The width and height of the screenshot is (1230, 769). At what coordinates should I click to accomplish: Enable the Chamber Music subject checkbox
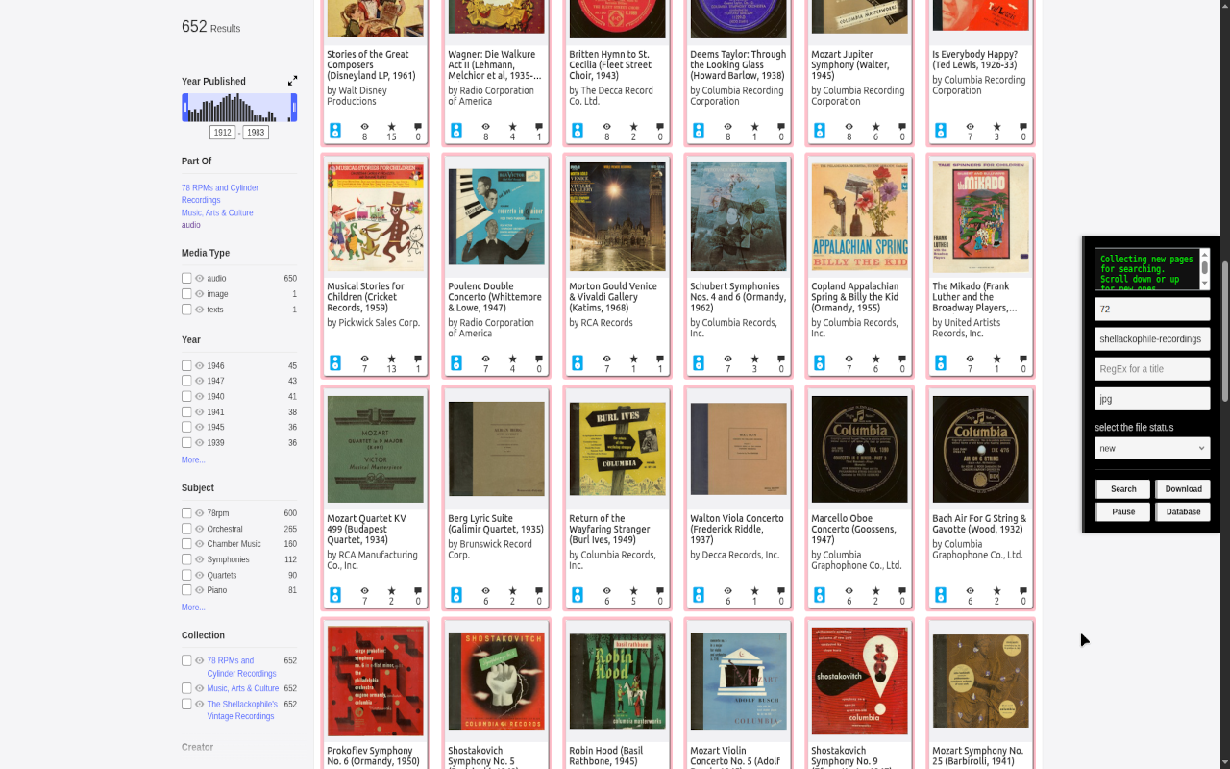(186, 544)
